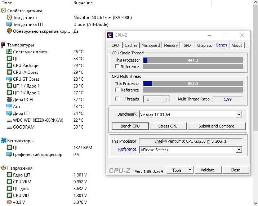Start the benchmark with Bench CPU
258x206 pixels.
[130, 126]
